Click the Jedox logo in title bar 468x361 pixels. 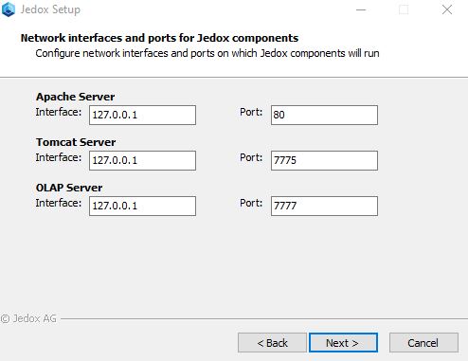click(x=9, y=9)
